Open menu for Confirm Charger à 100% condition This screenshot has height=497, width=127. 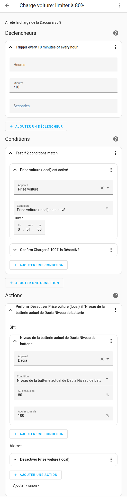(111, 250)
